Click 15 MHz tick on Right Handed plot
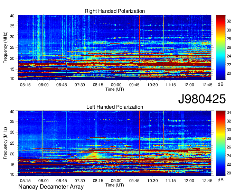The image size is (235, 191). pos(12,69)
